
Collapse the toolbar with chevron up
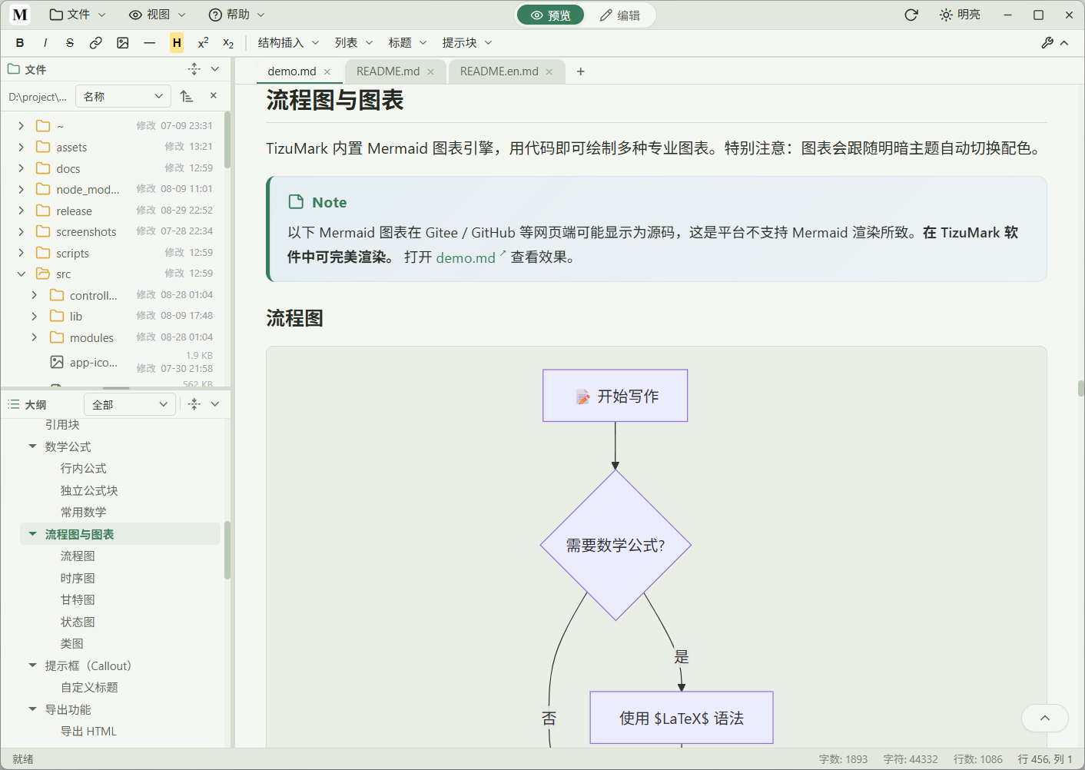tap(1064, 43)
